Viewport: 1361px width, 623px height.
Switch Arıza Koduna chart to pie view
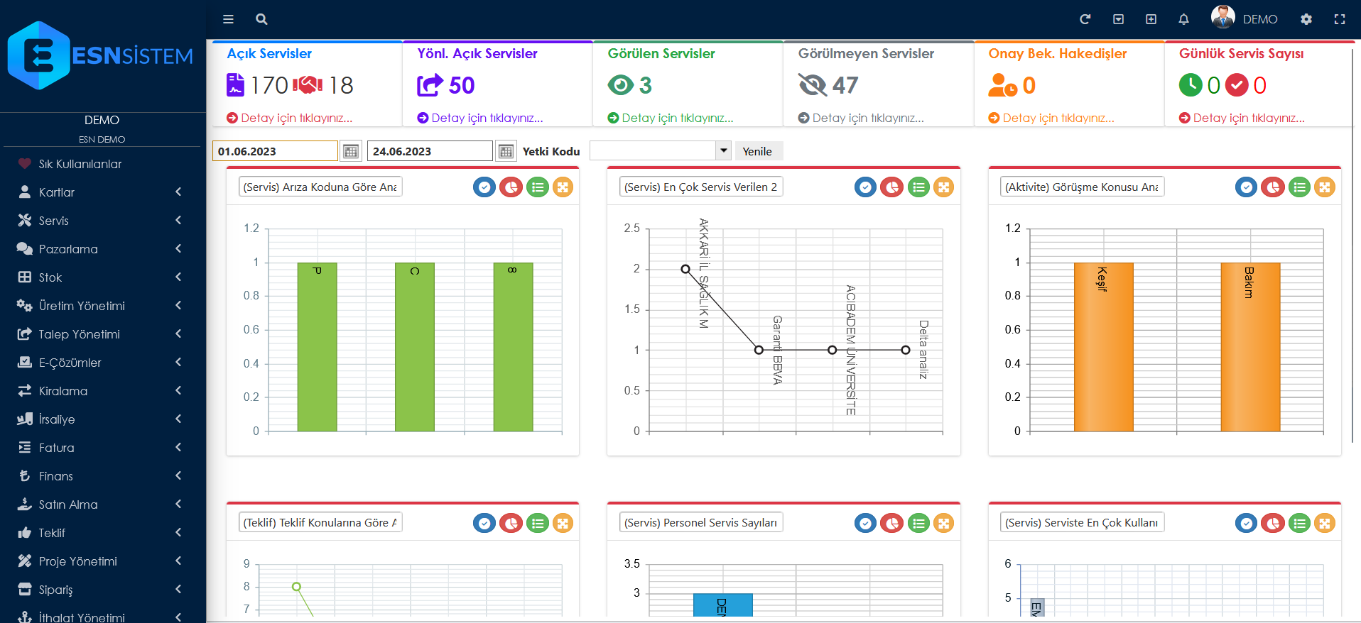click(511, 187)
